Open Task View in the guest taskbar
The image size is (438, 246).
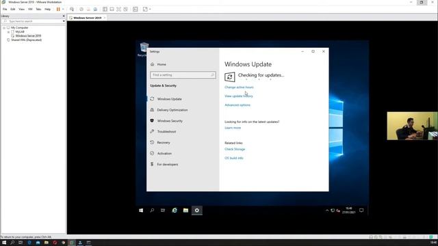pos(163,210)
